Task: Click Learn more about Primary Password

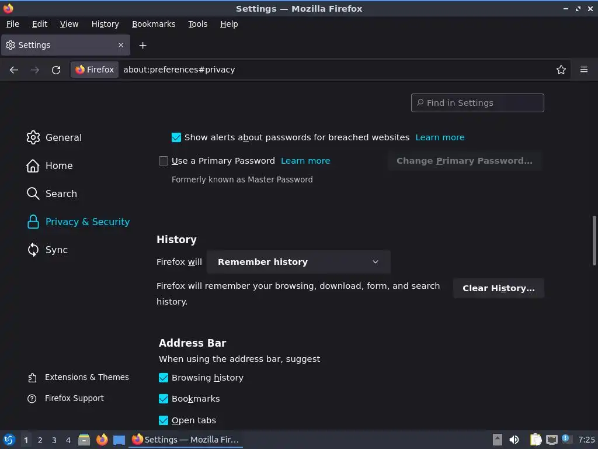Action: click(305, 161)
